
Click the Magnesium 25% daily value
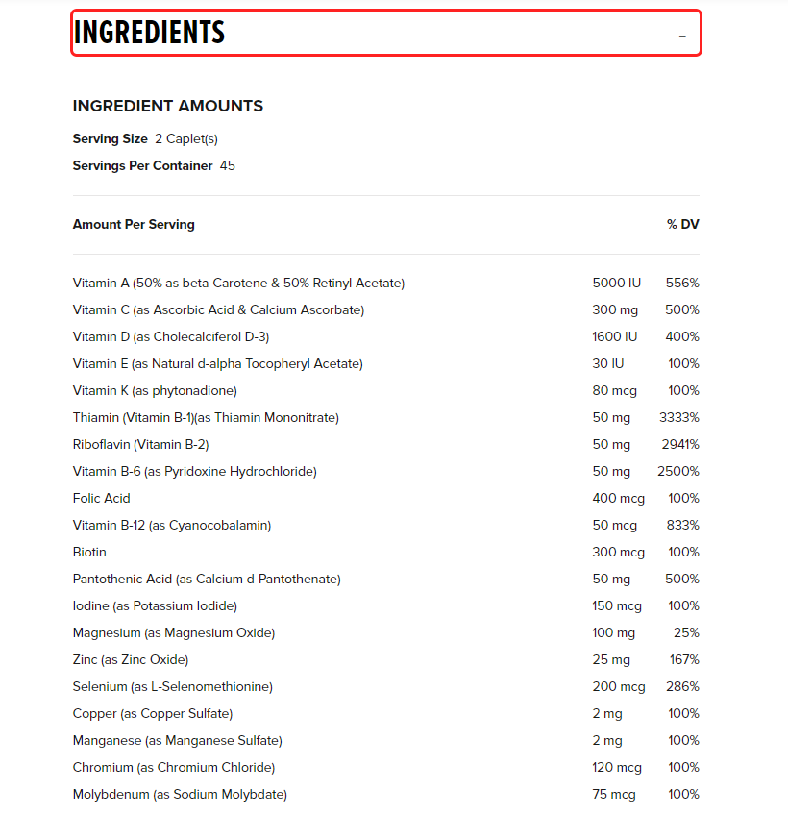[x=686, y=633]
